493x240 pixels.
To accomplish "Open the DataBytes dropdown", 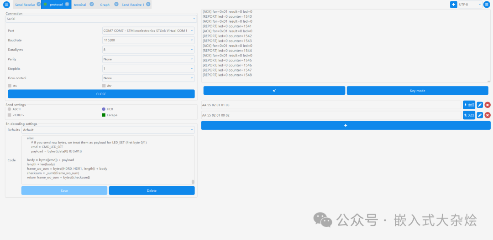I will click(x=148, y=50).
